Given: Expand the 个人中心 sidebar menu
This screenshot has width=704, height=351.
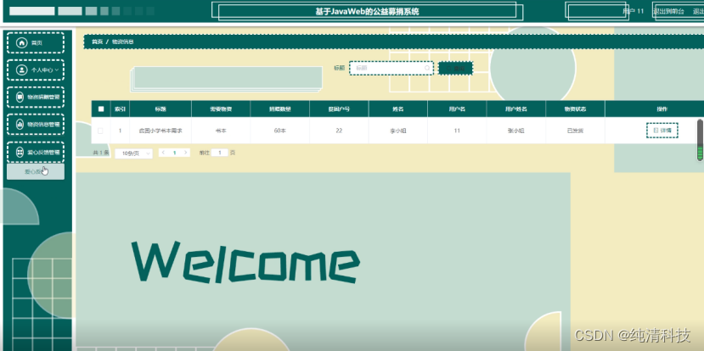Looking at the screenshot, I should click(x=36, y=70).
